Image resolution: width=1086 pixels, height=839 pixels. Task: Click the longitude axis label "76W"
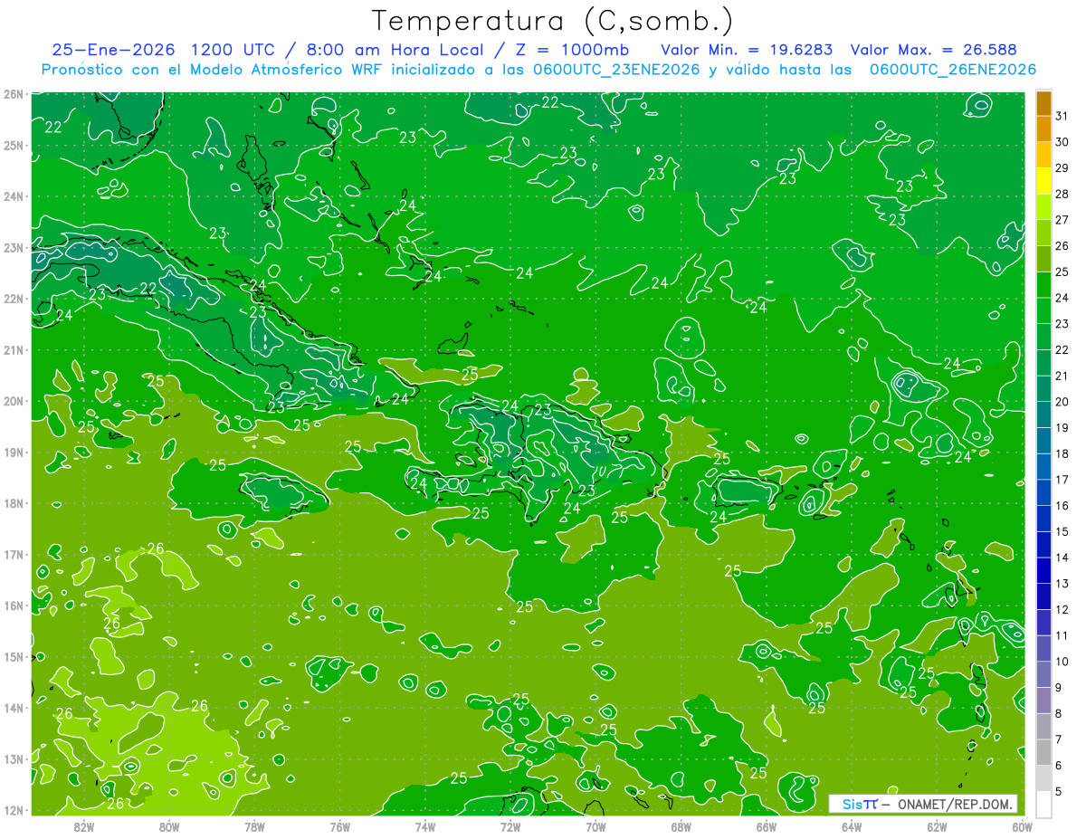(339, 826)
